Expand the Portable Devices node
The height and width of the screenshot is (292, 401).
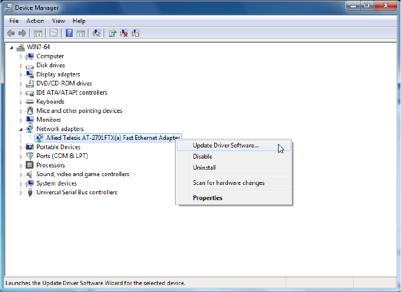(x=21, y=147)
